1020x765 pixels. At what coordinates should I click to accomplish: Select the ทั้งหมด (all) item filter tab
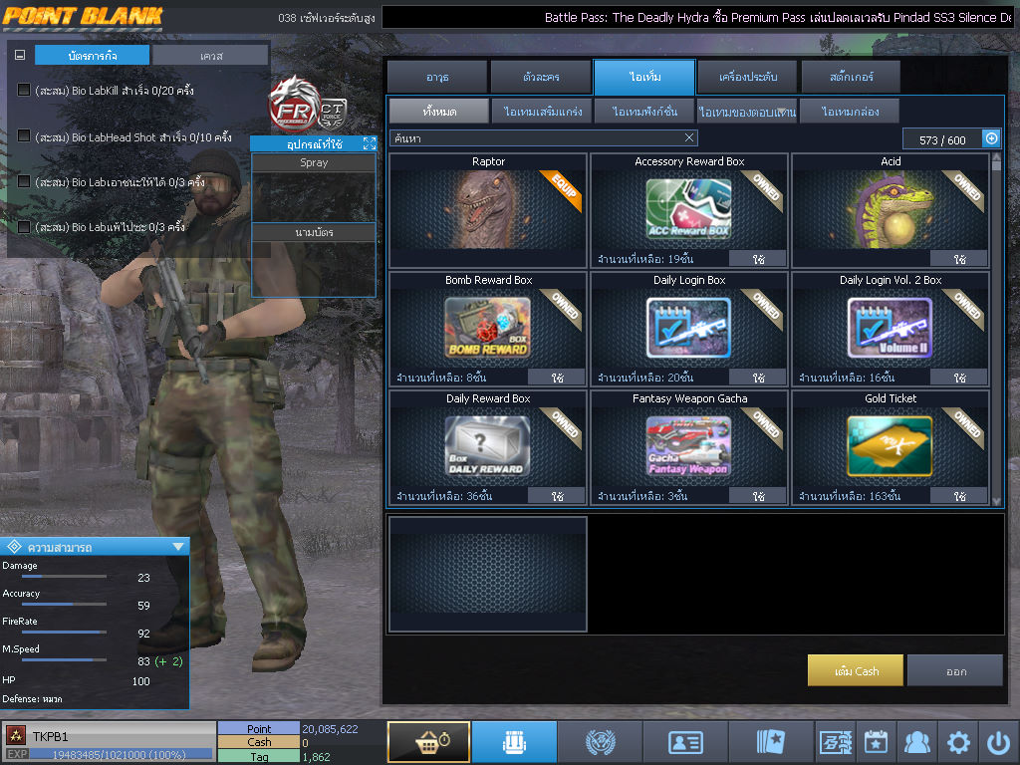439,112
